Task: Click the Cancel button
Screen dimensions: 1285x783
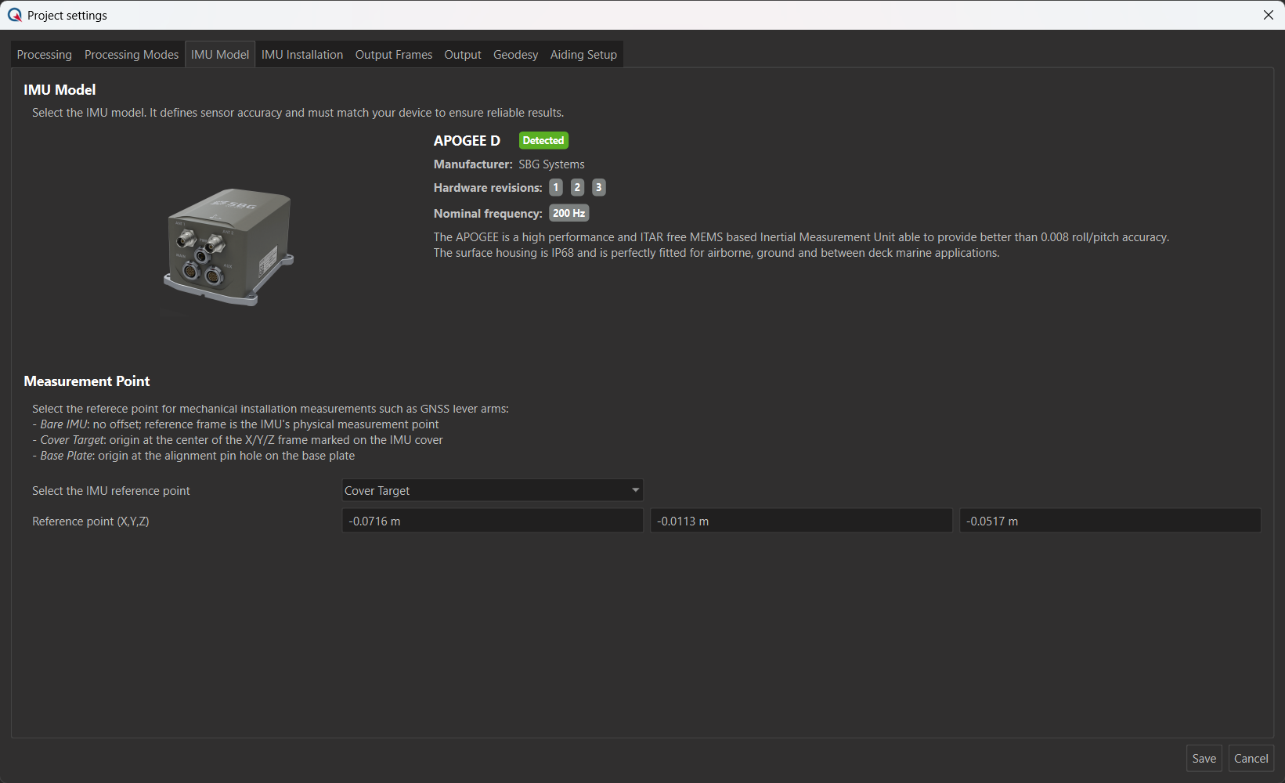Action: pos(1251,759)
